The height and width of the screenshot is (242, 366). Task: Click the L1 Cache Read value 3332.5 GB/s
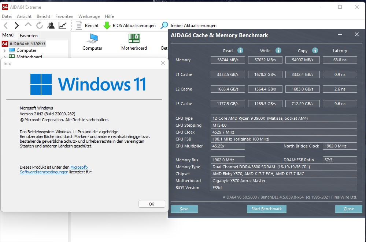click(228, 74)
